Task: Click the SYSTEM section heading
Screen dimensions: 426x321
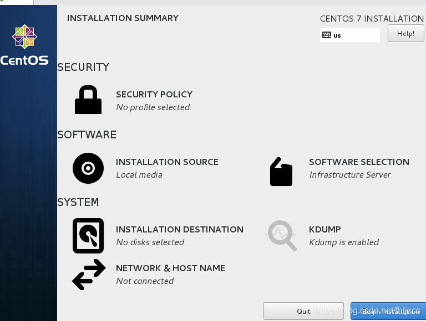Action: [x=78, y=202]
